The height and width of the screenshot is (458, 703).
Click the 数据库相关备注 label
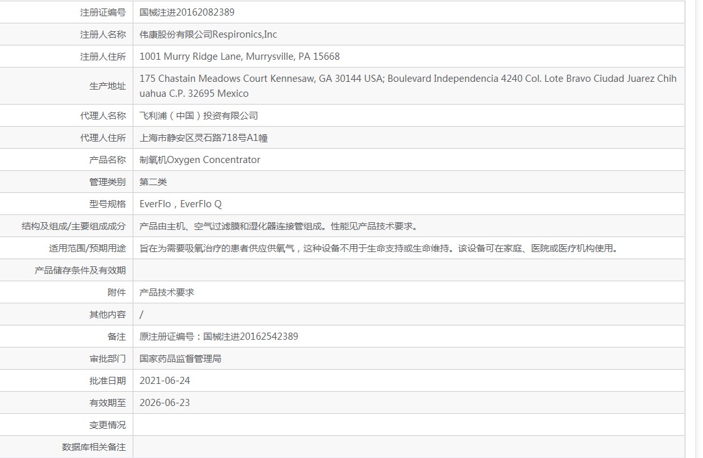point(94,447)
